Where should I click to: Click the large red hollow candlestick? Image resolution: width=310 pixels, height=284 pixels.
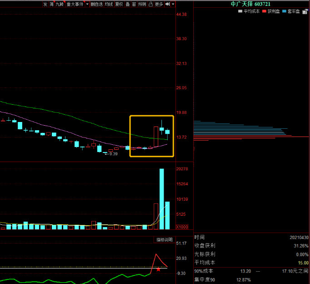(x=156, y=137)
